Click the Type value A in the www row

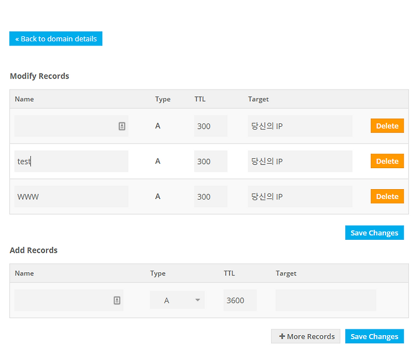[x=157, y=197]
